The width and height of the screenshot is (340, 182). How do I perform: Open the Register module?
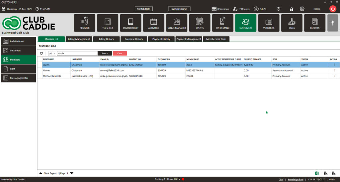pyautogui.click(x=84, y=23)
